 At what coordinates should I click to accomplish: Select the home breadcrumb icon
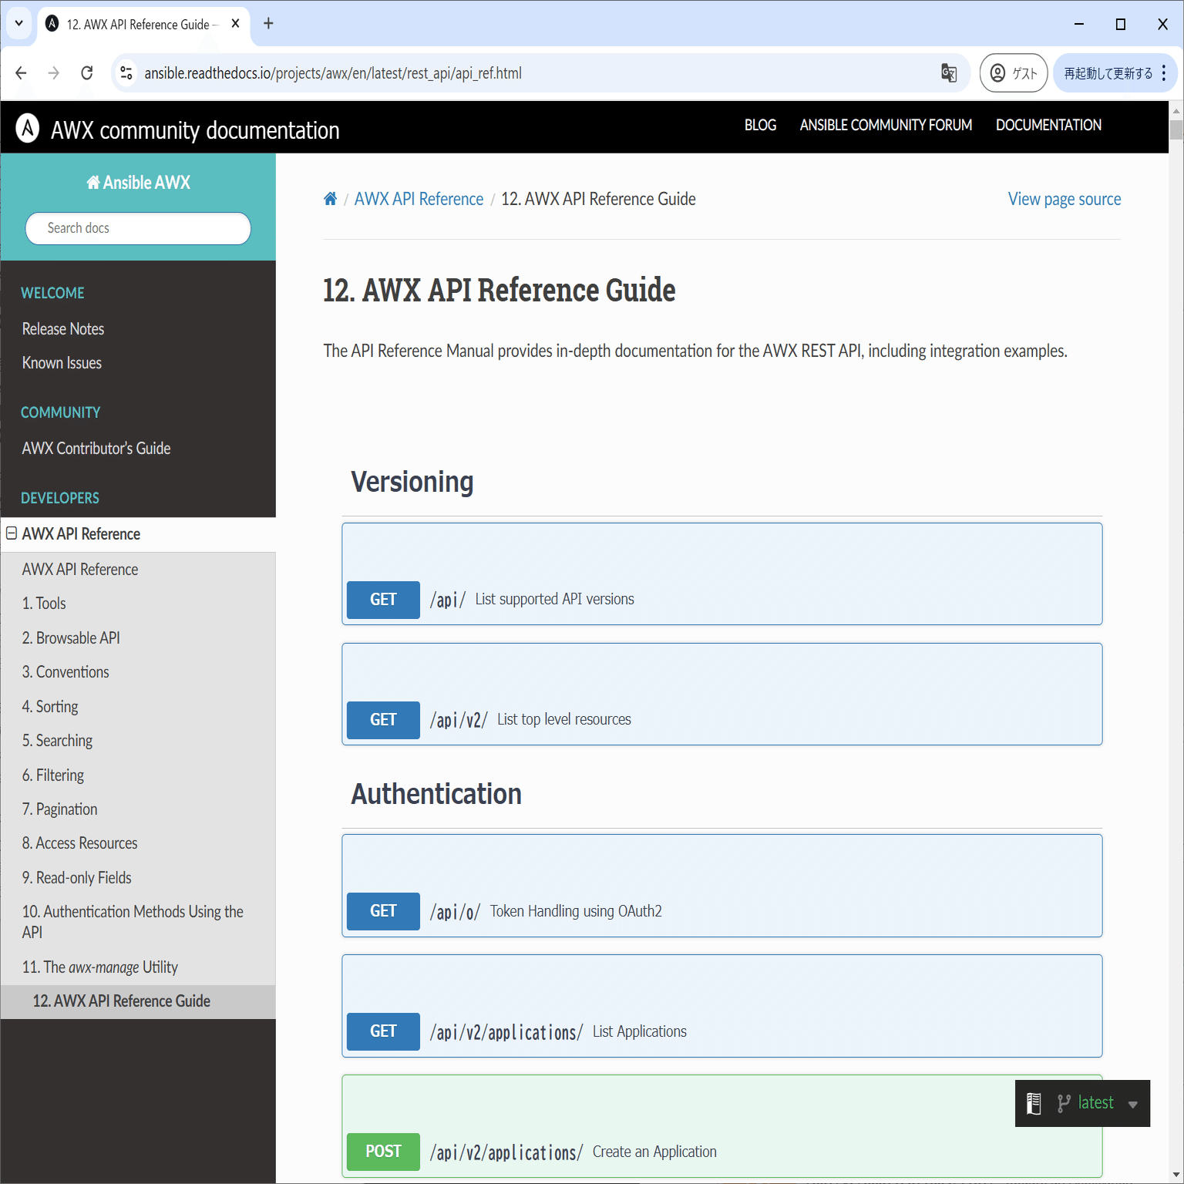[330, 198]
